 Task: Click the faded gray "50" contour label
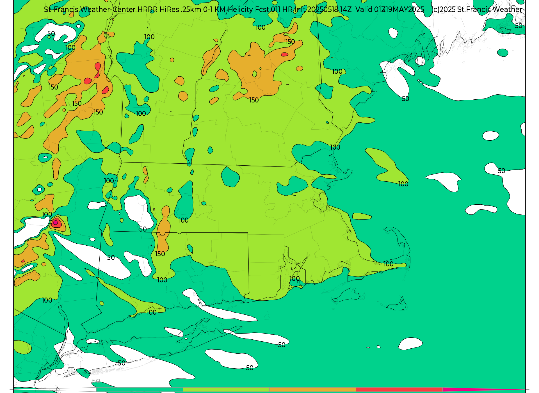[96, 381]
